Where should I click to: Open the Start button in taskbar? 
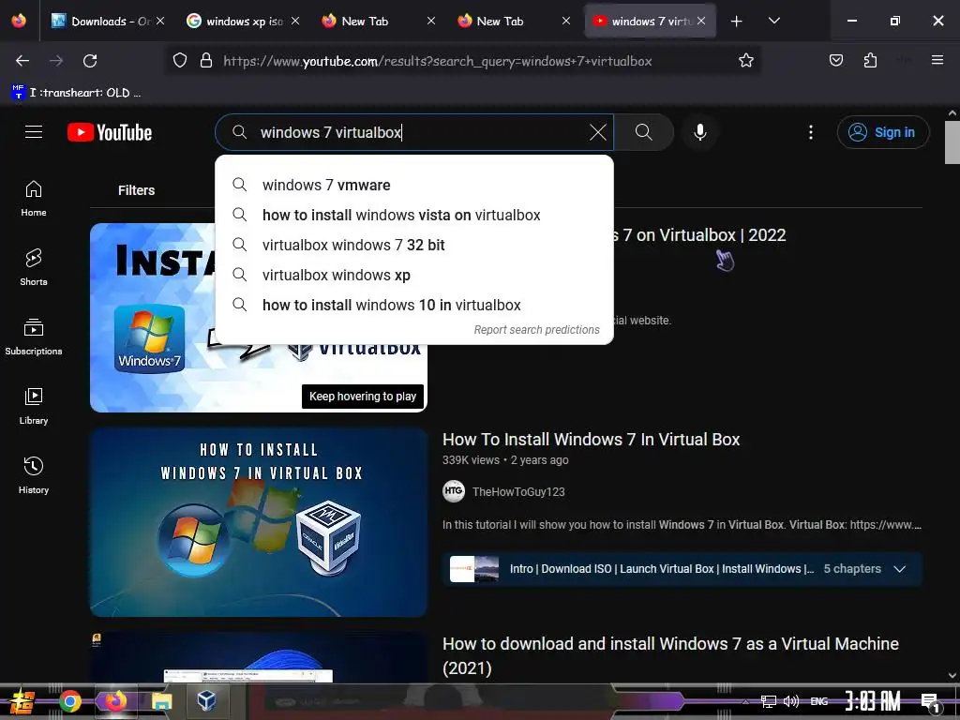tap(21, 701)
